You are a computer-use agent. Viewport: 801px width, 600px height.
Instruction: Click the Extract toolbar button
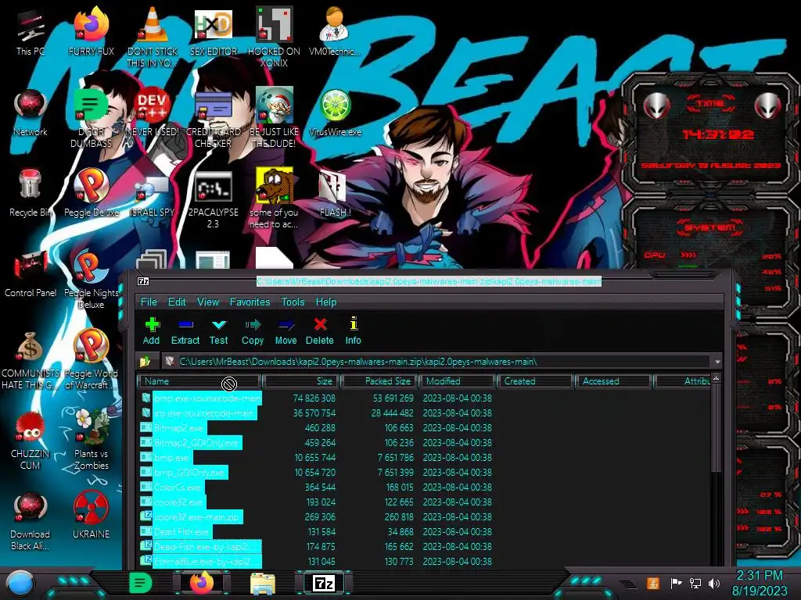pyautogui.click(x=185, y=331)
